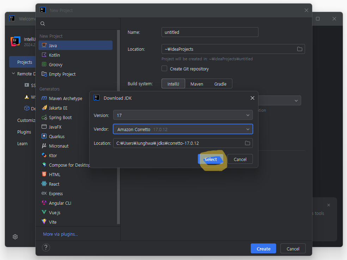Open More via plugins link
The image size is (347, 260).
60,234
